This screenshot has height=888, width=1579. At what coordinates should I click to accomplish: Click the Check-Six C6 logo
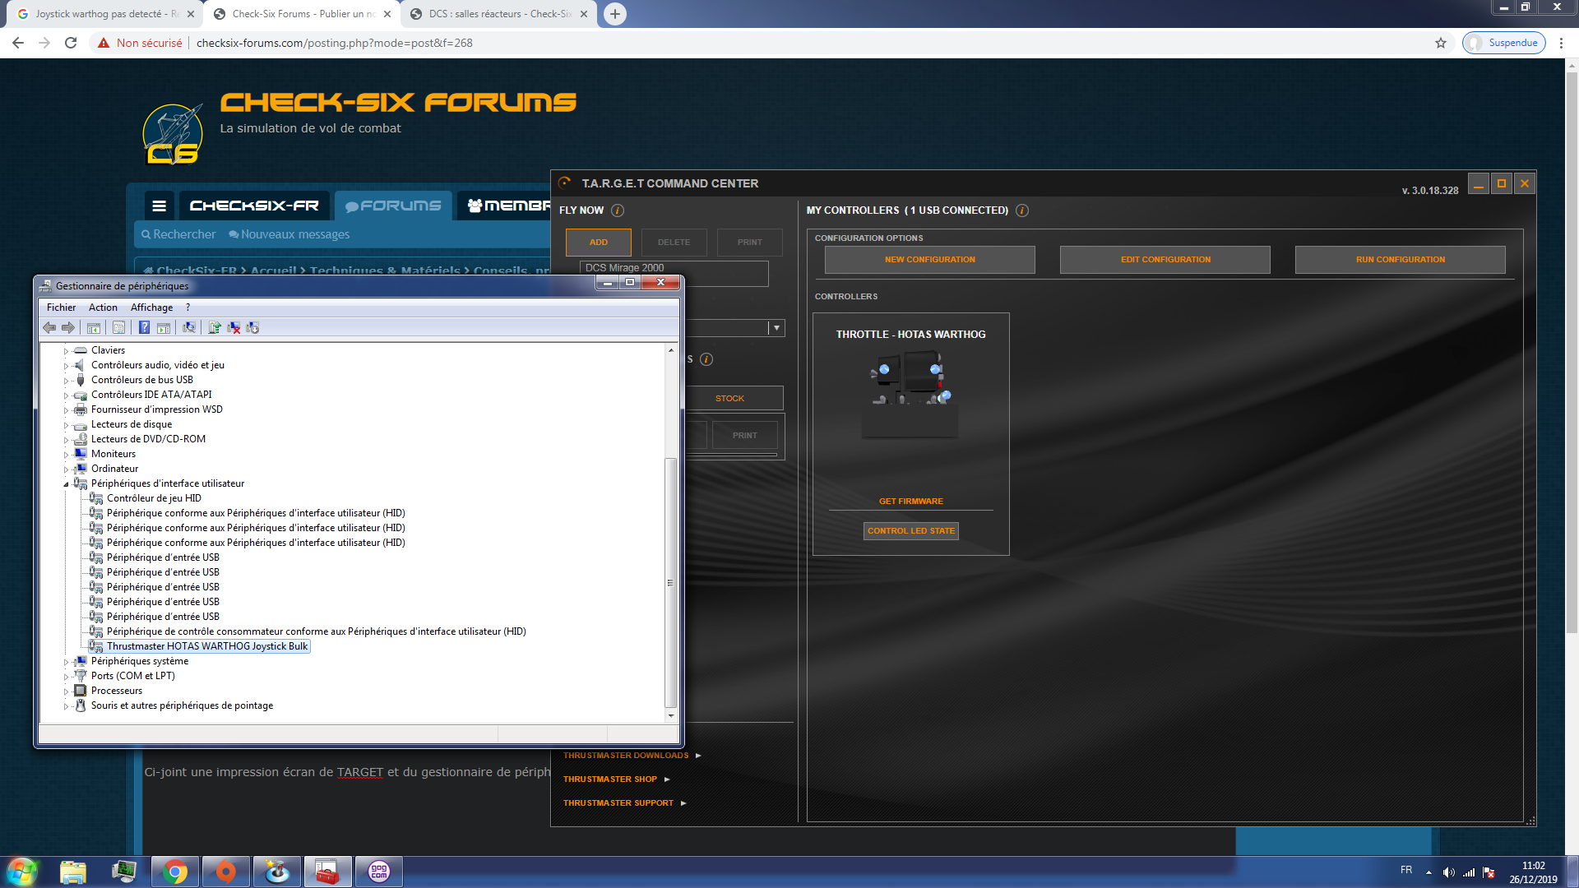pyautogui.click(x=173, y=134)
